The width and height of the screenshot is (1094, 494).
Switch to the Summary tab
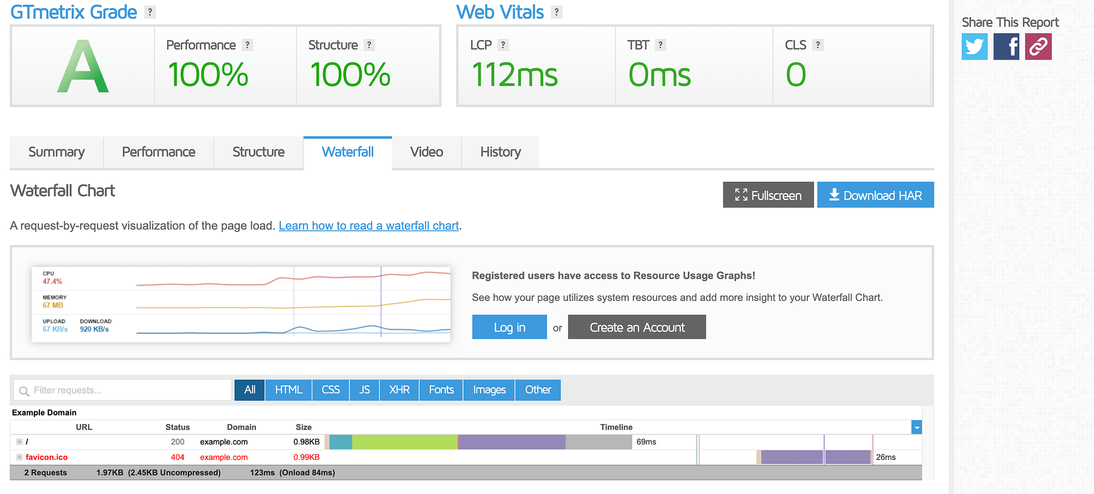coord(56,152)
